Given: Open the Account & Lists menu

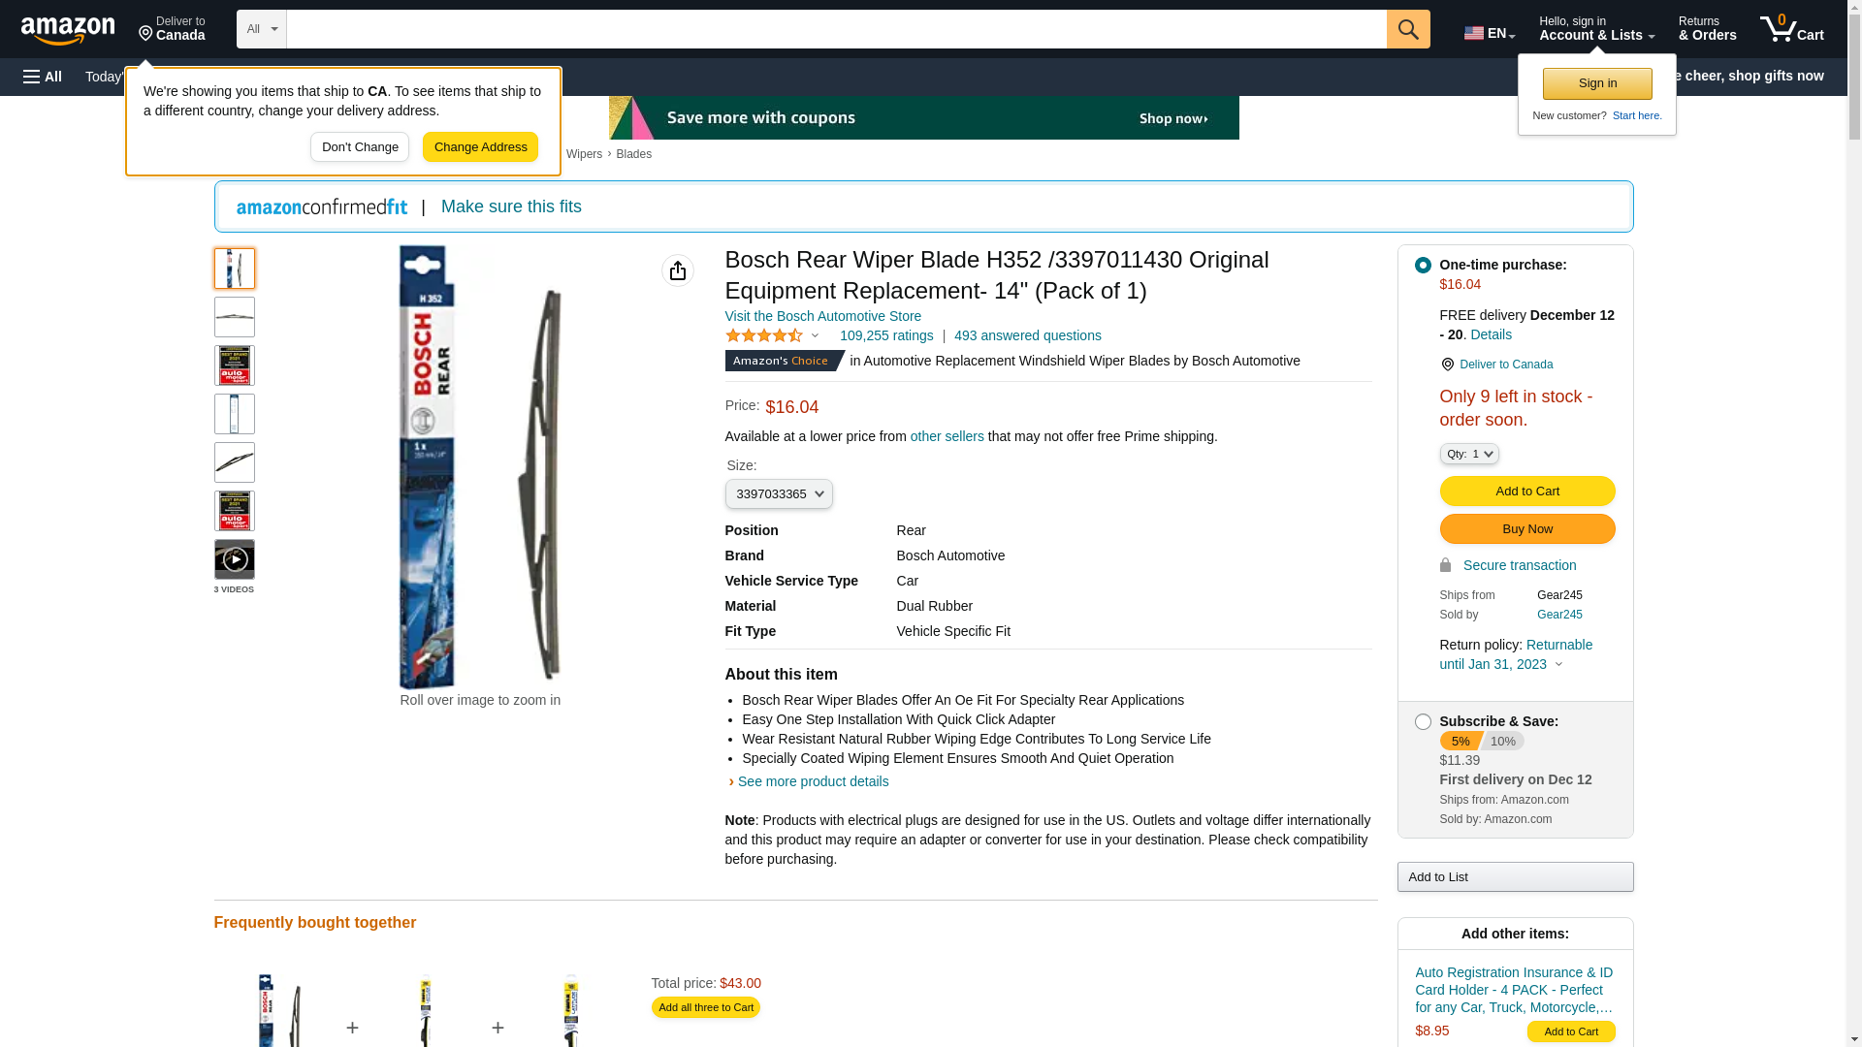Looking at the screenshot, I should [1596, 29].
